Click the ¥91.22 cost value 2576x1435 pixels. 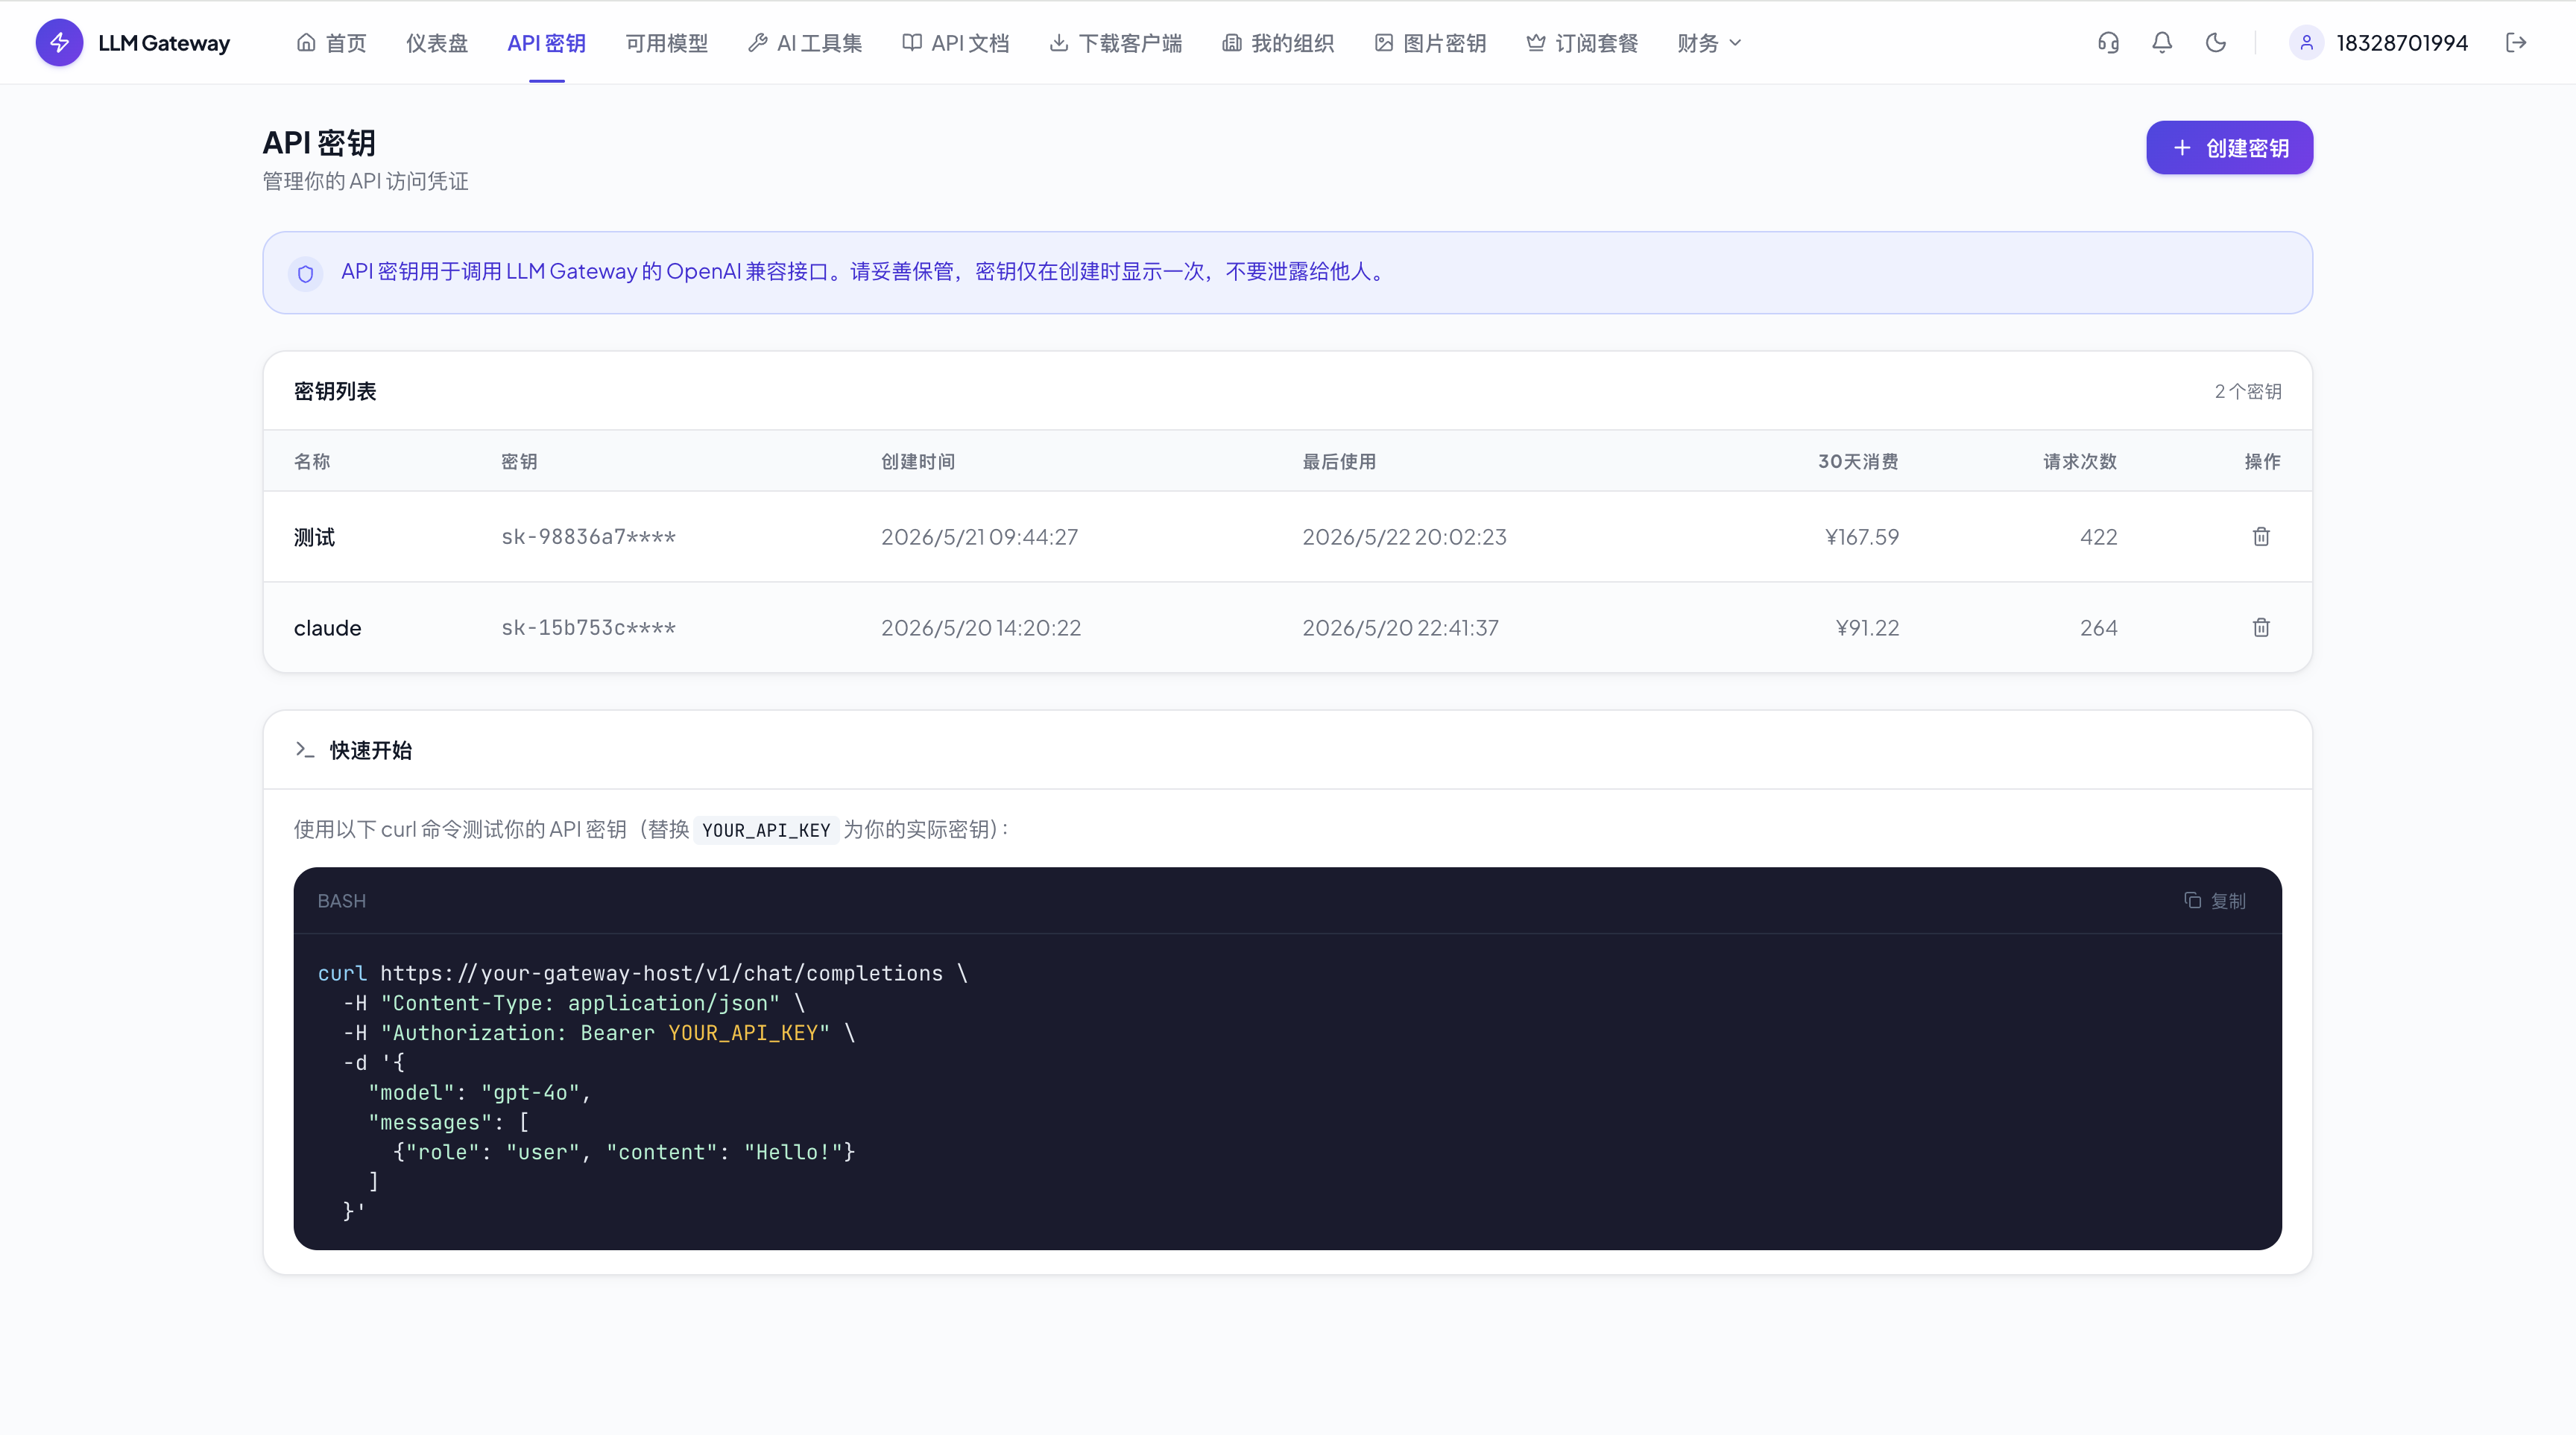[1867, 627]
